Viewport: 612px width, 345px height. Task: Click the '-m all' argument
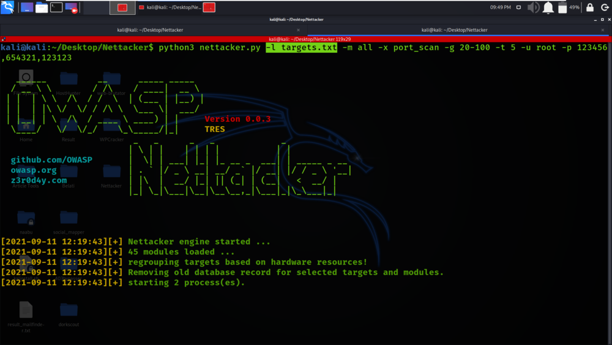pyautogui.click(x=357, y=48)
